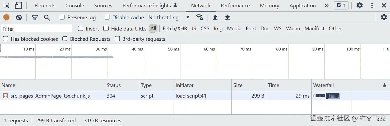Toggle the device toolbar icon

pyautogui.click(x=18, y=6)
